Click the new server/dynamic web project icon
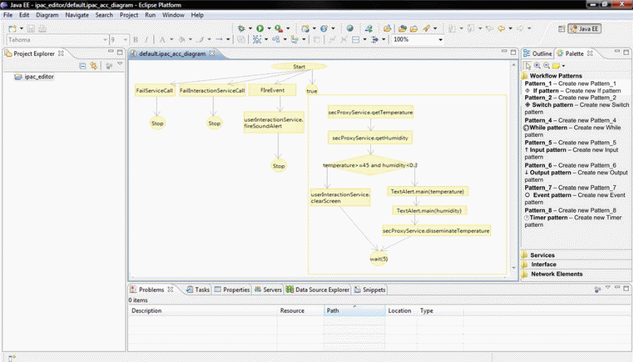Screen dimensions: 633x362 [305, 28]
